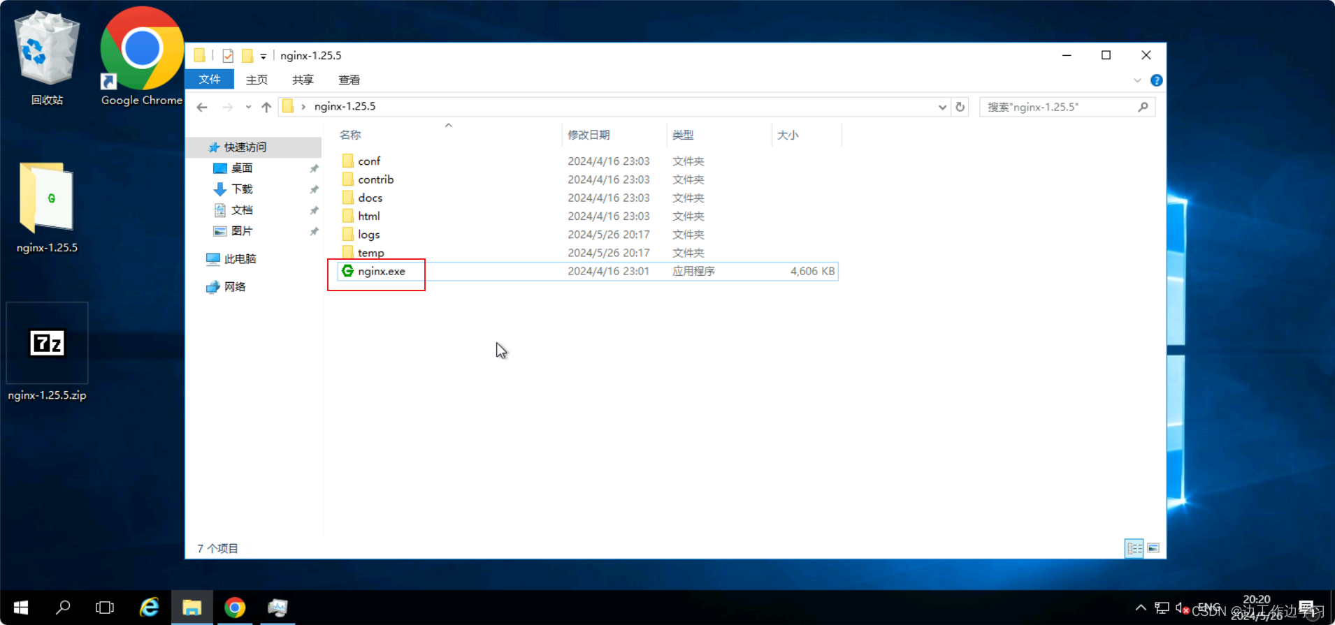Viewport: 1335px width, 625px height.
Task: Refresh the current folder view
Action: tap(960, 107)
